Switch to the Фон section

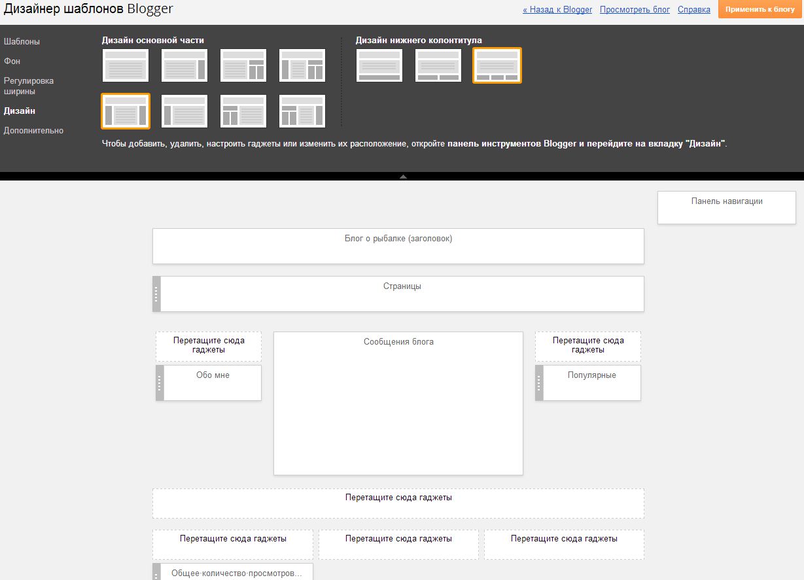click(x=12, y=61)
